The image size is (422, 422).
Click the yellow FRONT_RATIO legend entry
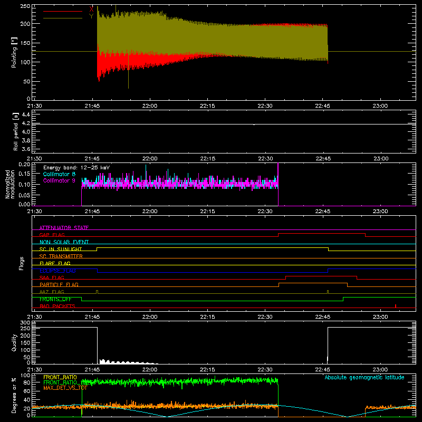coord(60,377)
